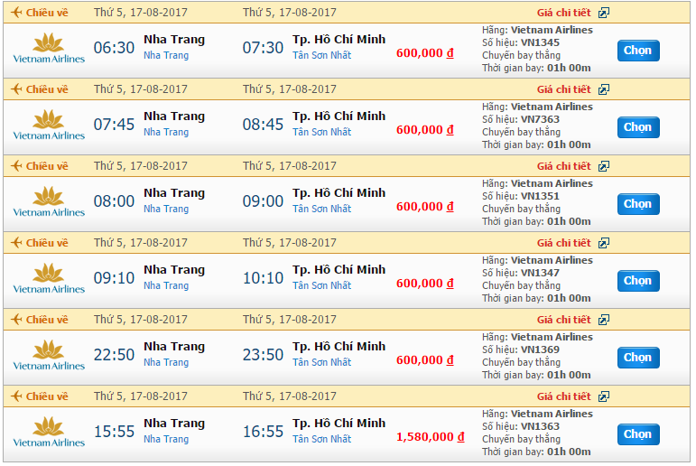Open price detail popup icon for flight VN7363
The image size is (696, 466).
pyautogui.click(x=604, y=89)
